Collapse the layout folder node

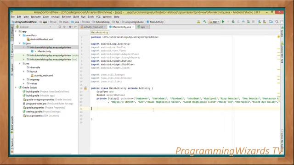point(23,71)
